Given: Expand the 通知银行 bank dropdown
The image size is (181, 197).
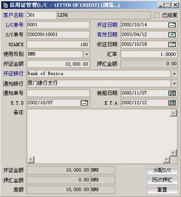Looking at the screenshot, I should (174, 83).
